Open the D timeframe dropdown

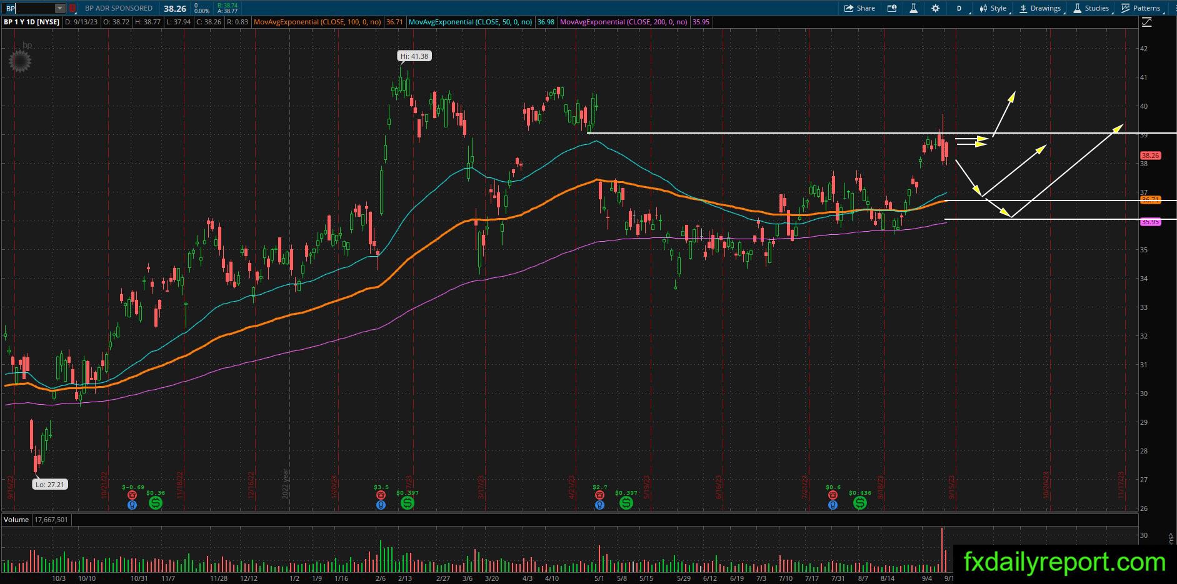coord(959,8)
